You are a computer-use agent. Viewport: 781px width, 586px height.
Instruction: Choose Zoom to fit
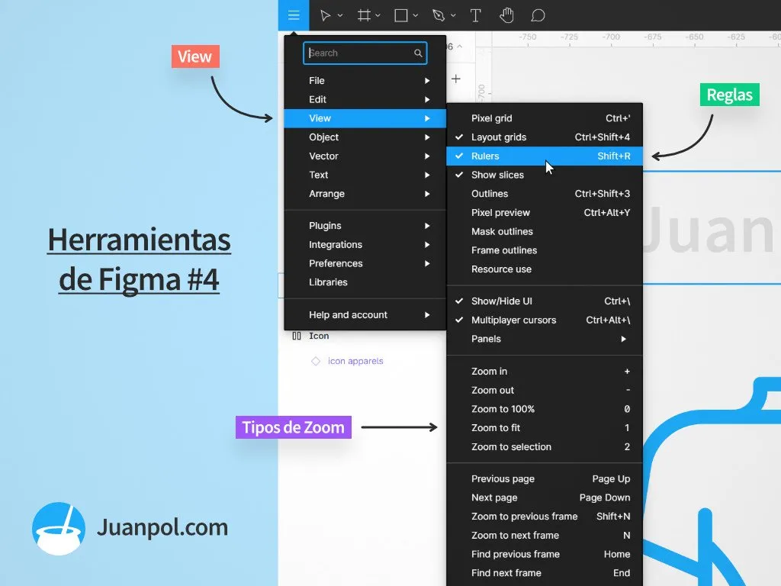(545, 428)
